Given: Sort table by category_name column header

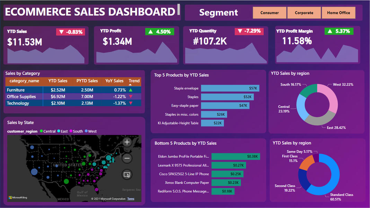Looking at the screenshot, I should pyautogui.click(x=24, y=81).
